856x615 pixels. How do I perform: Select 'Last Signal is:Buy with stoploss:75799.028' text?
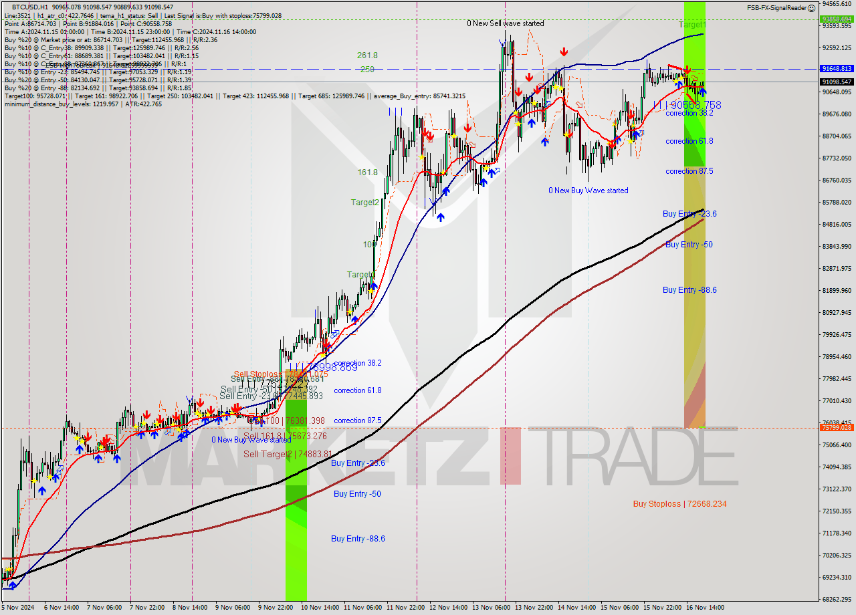click(x=223, y=15)
